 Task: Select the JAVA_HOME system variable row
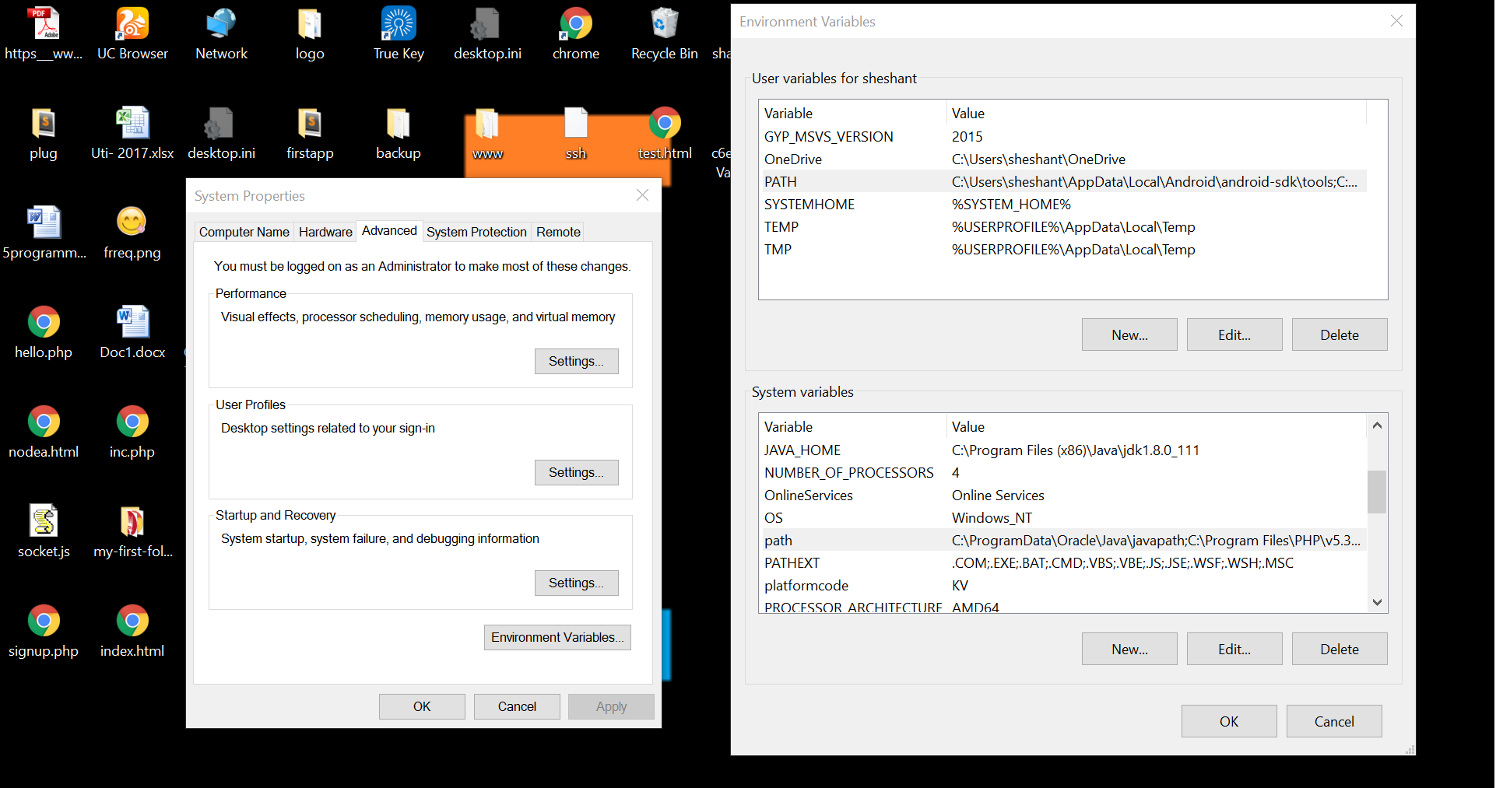[x=1063, y=450]
